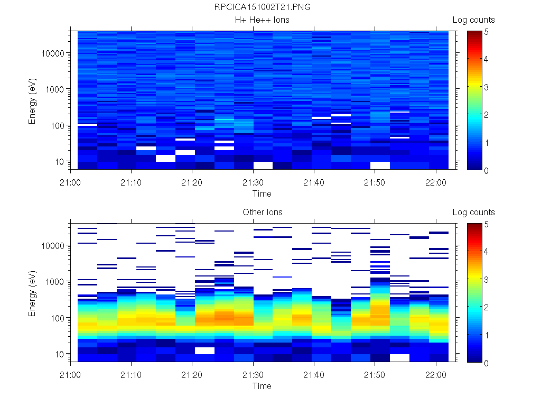Click the 1 label on H+ He++ colorbar

(487, 143)
